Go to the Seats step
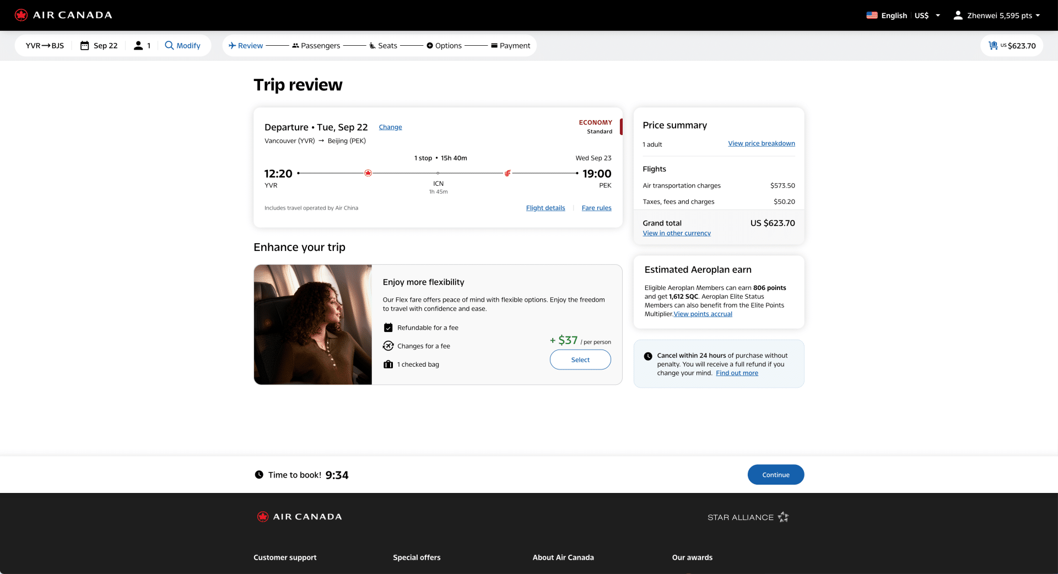1058x574 pixels. pyautogui.click(x=383, y=46)
